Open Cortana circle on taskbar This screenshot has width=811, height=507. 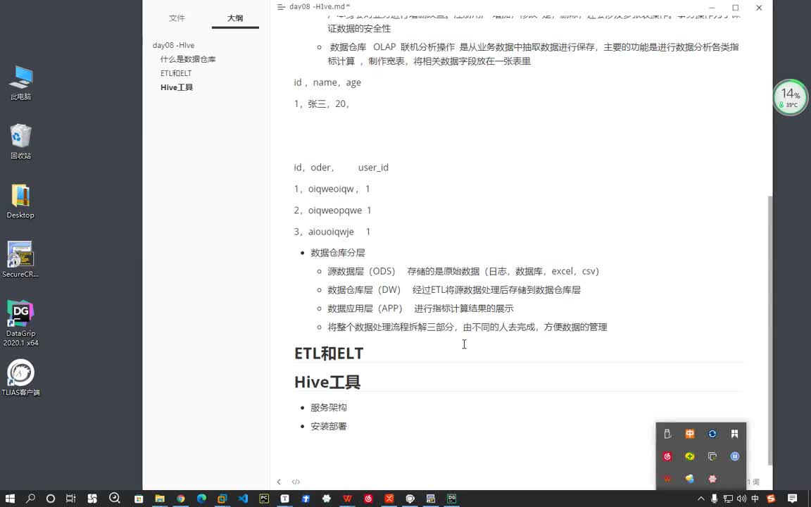pyautogui.click(x=50, y=499)
